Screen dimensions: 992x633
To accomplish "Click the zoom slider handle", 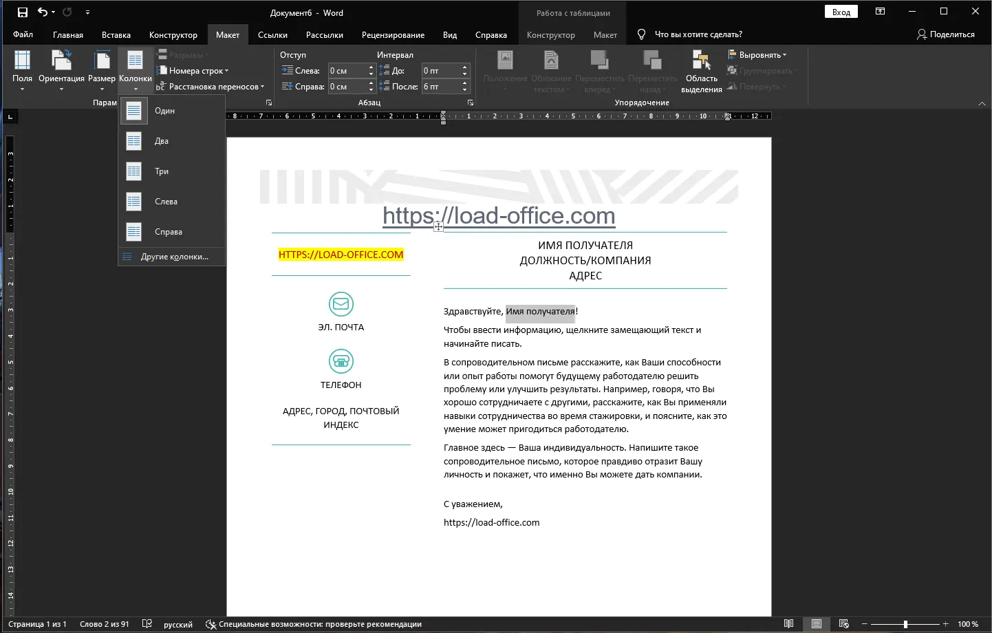I will pyautogui.click(x=905, y=624).
